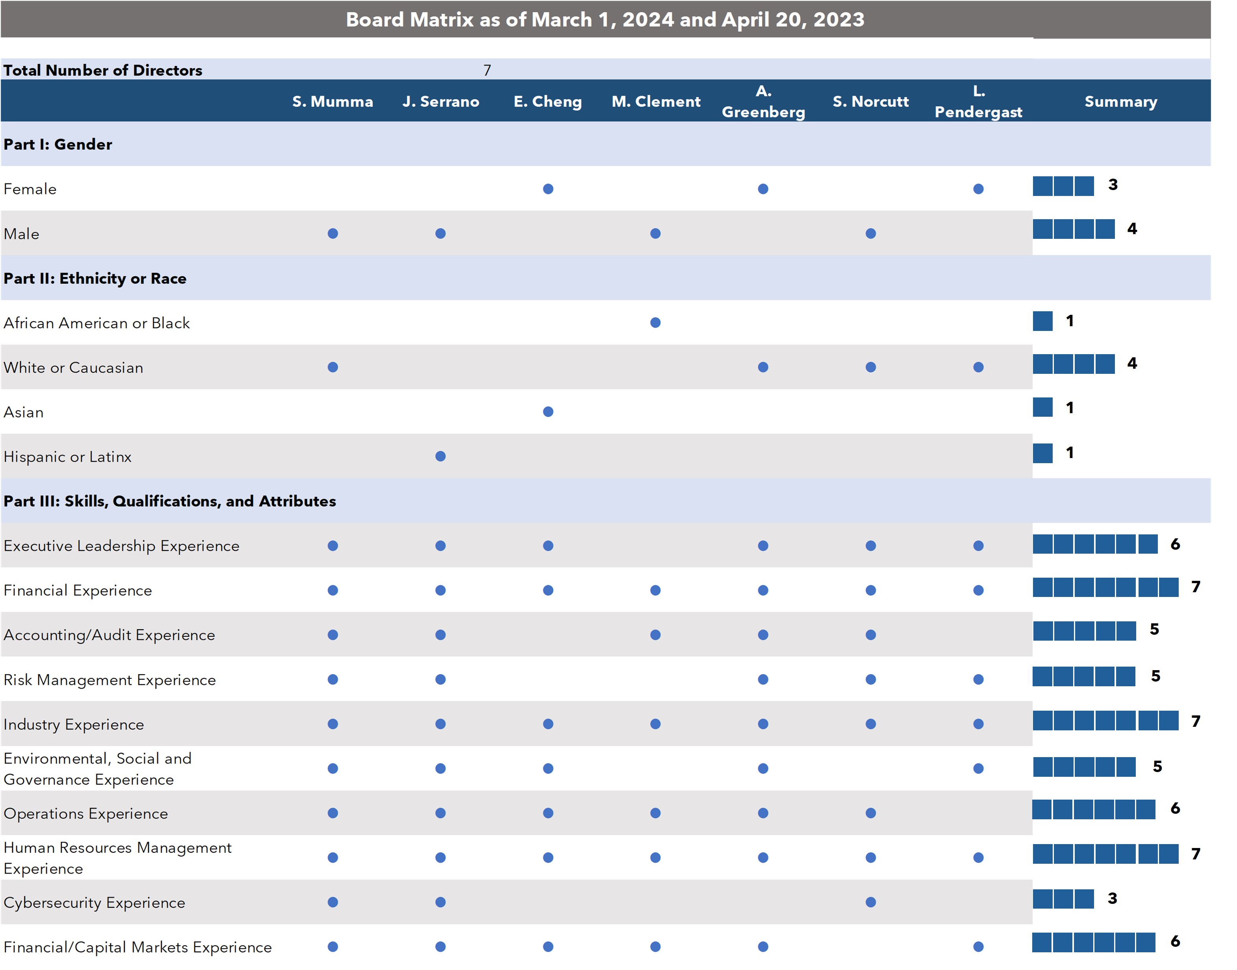
Task: Click the African American dot for M. Clement
Action: [655, 323]
